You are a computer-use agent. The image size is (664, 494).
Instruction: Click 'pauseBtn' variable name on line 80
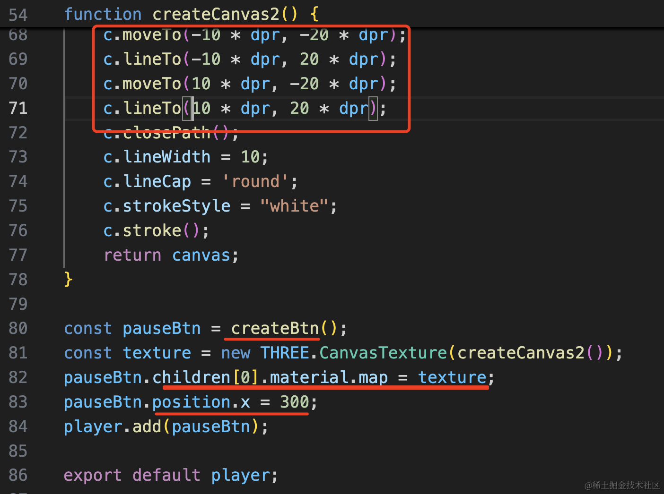tap(162, 328)
